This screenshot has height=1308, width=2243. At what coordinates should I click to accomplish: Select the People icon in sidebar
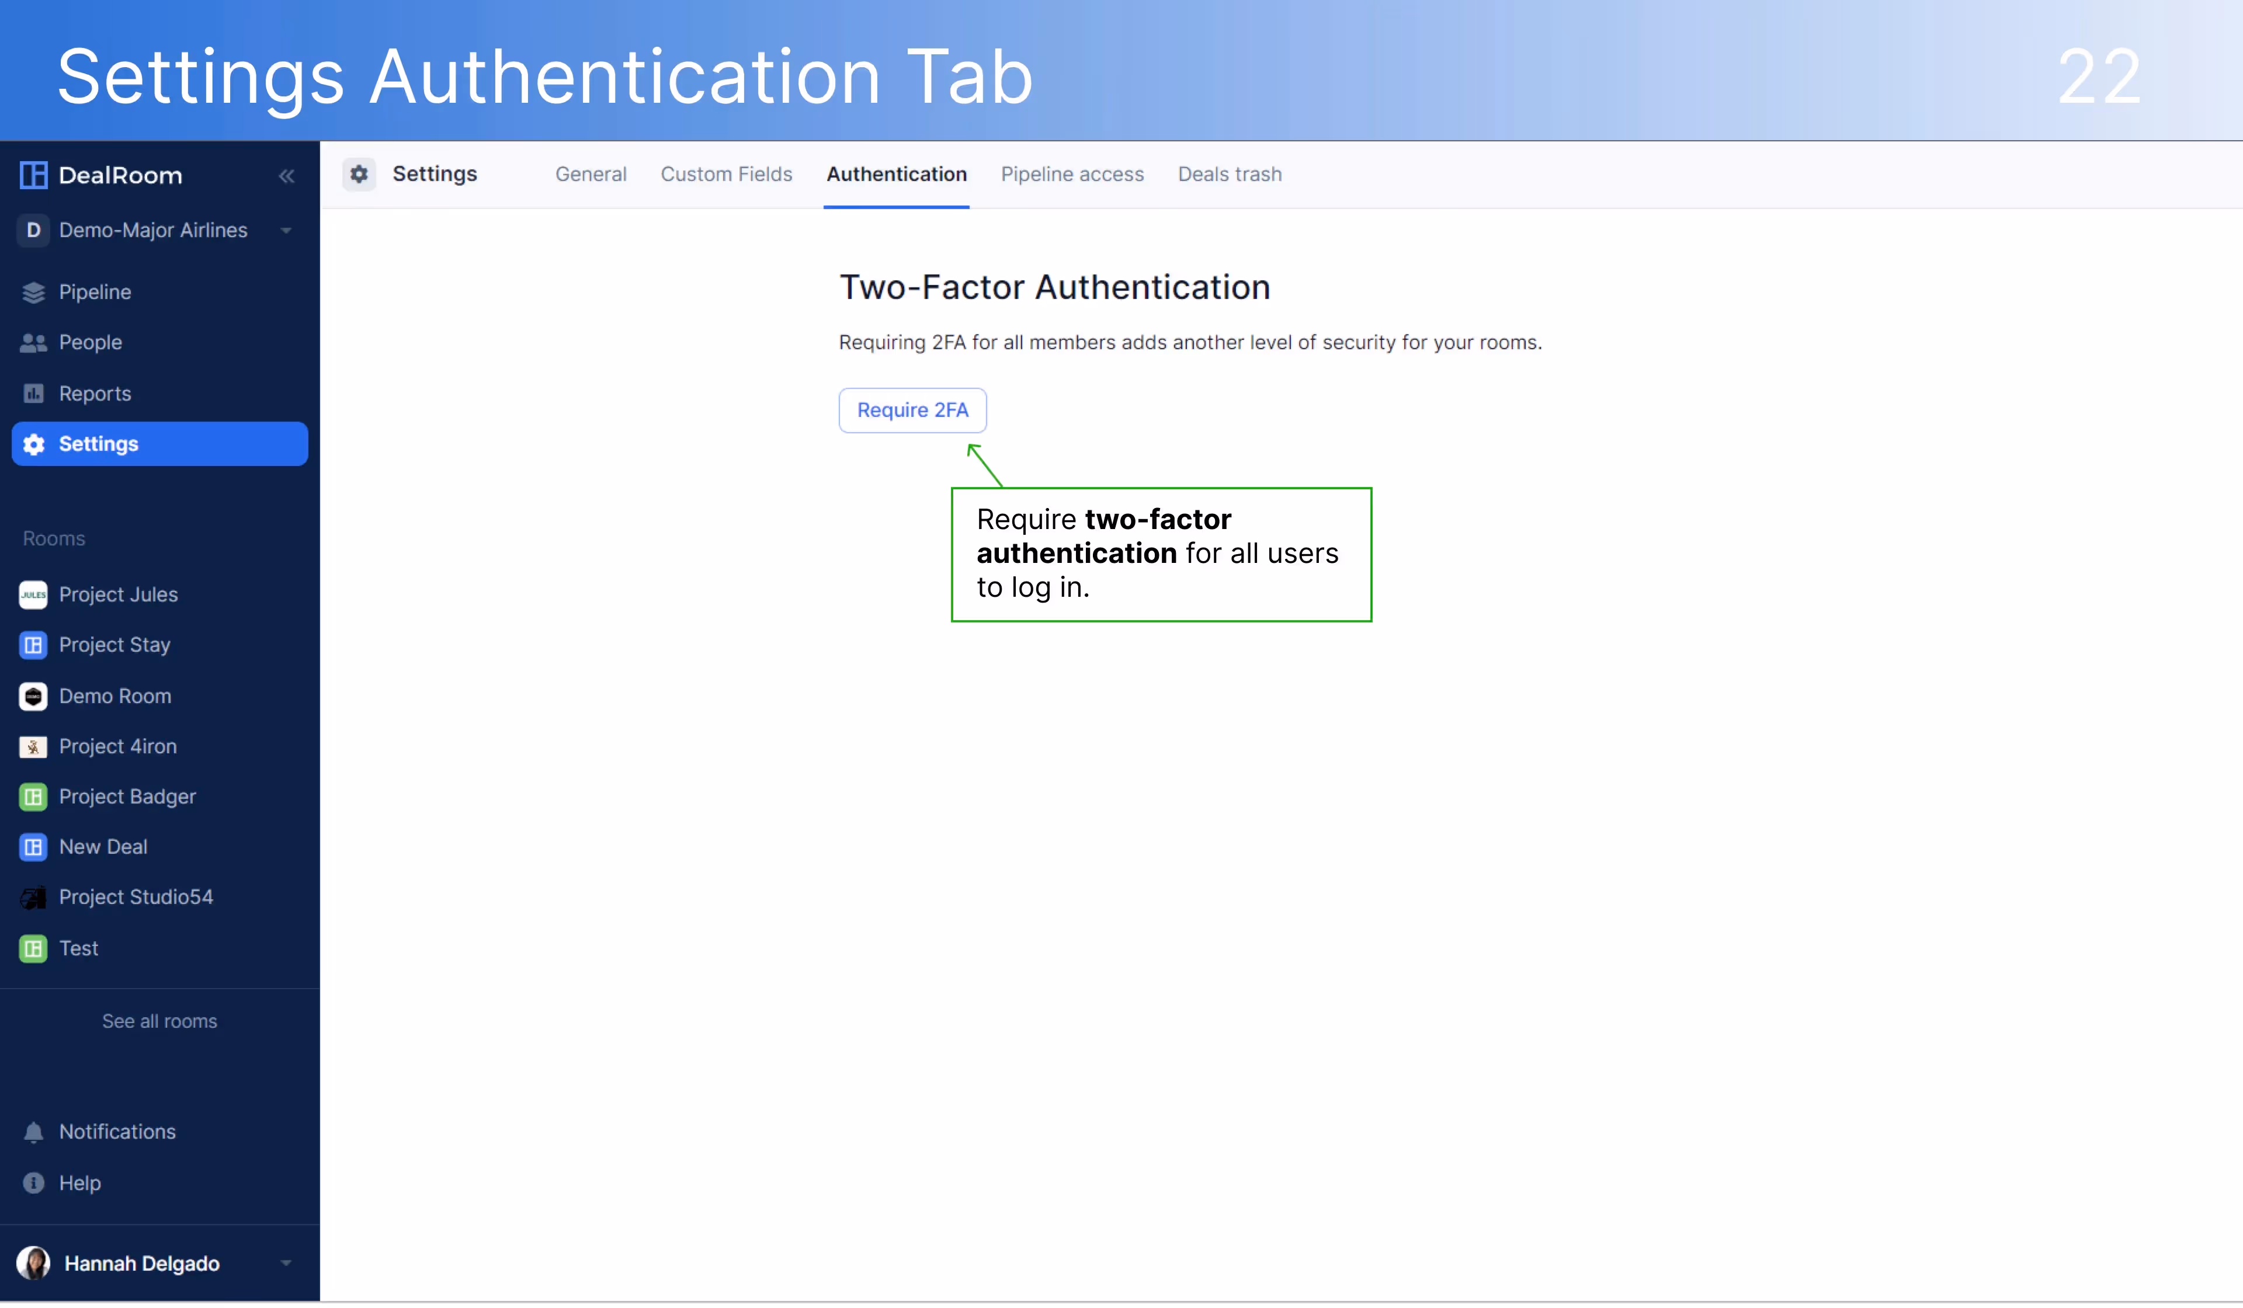click(x=34, y=343)
